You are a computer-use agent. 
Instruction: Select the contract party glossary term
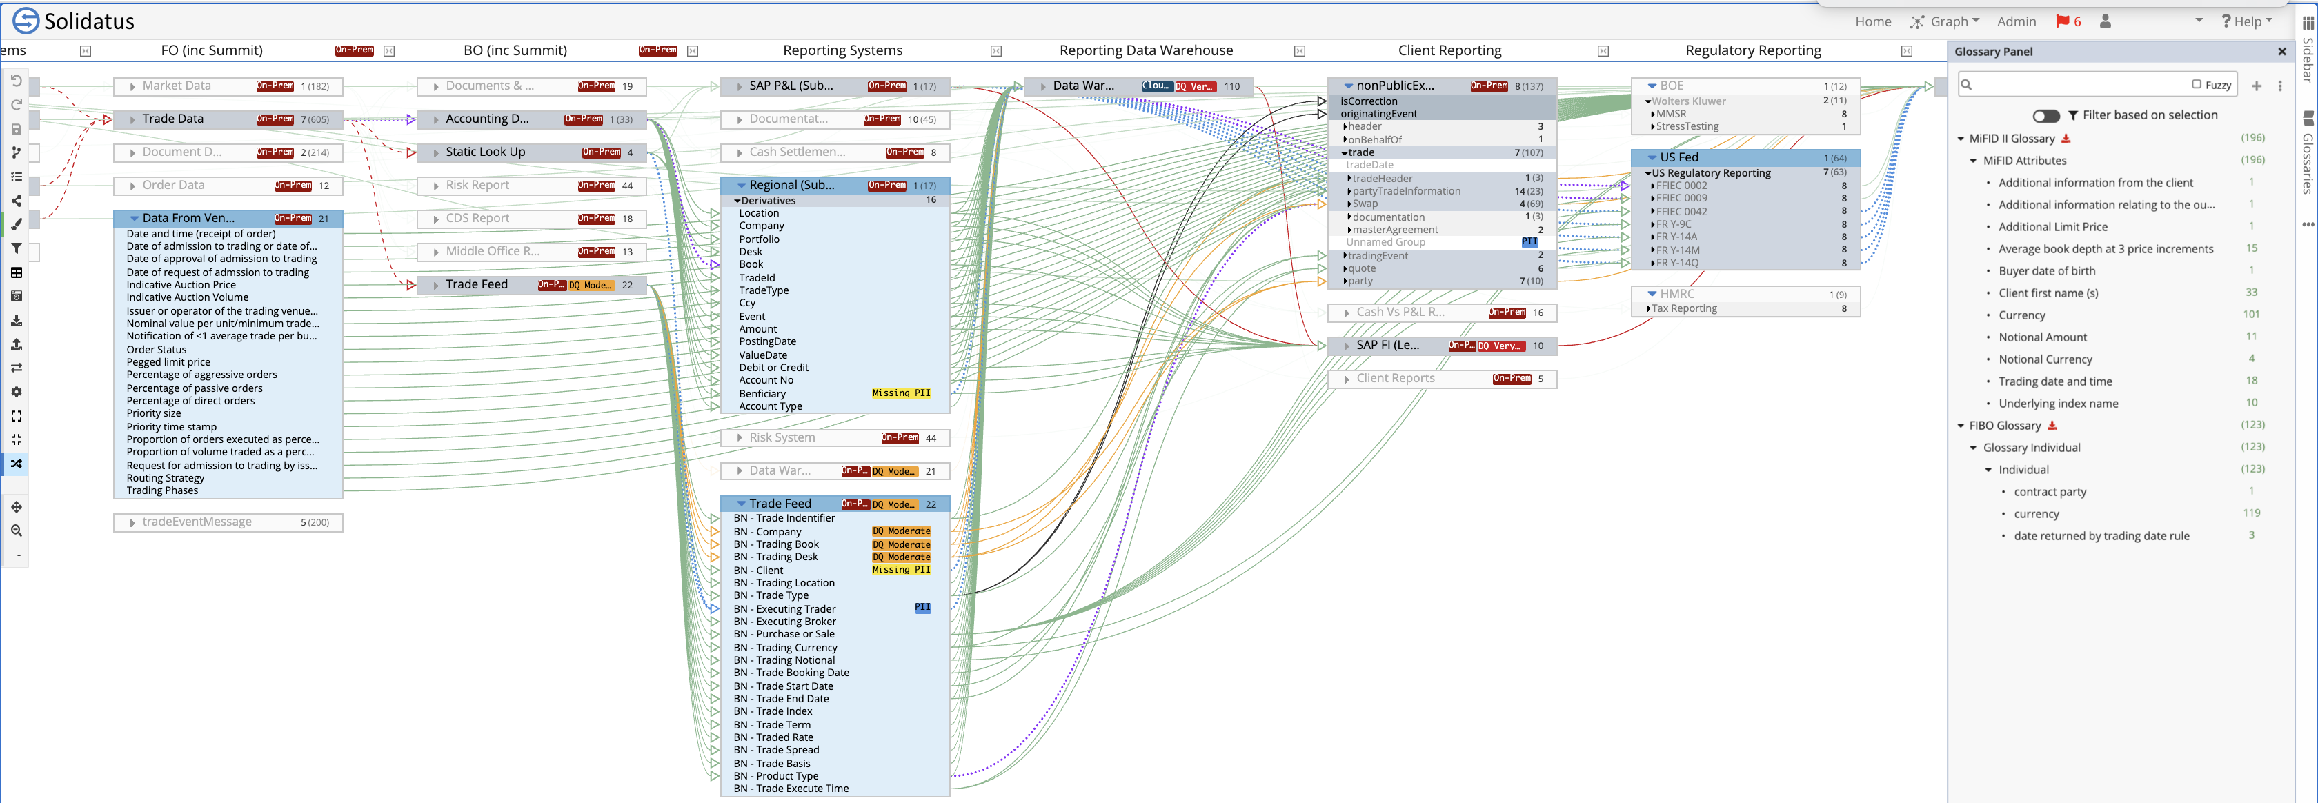2050,491
